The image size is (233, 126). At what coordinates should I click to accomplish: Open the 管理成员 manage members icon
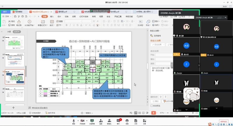coord(109,121)
